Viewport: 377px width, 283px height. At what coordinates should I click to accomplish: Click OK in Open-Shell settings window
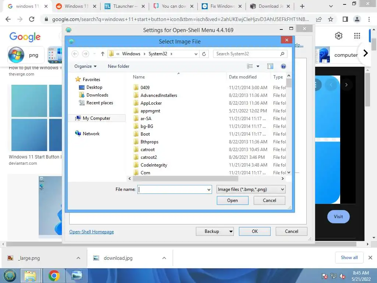(255, 231)
